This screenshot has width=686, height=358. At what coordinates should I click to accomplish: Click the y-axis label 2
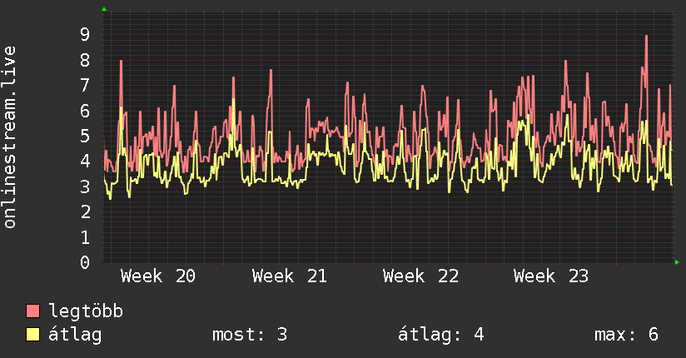coord(85,212)
